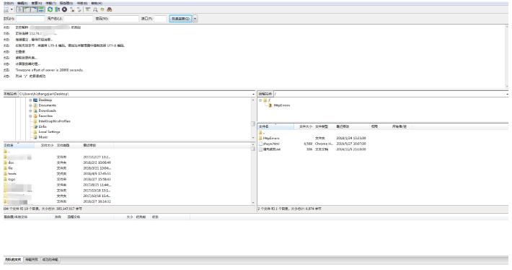Select HttpErrors folder in remote tree

[281, 105]
